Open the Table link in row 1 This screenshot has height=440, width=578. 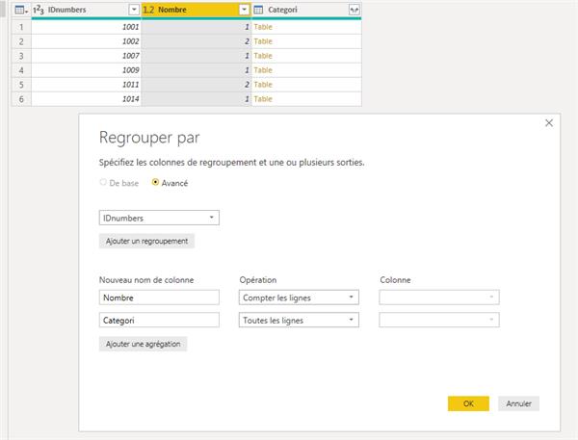click(x=263, y=27)
